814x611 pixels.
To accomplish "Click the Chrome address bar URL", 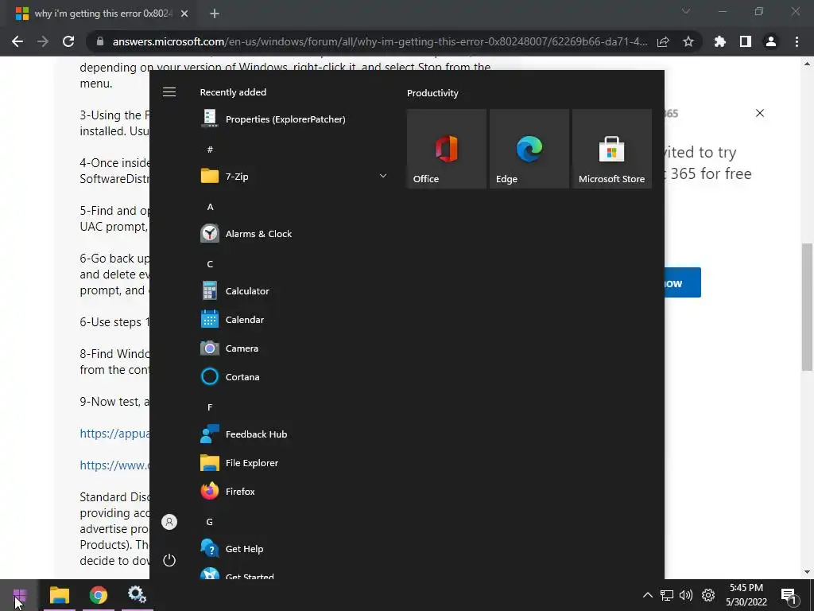I will [380, 41].
